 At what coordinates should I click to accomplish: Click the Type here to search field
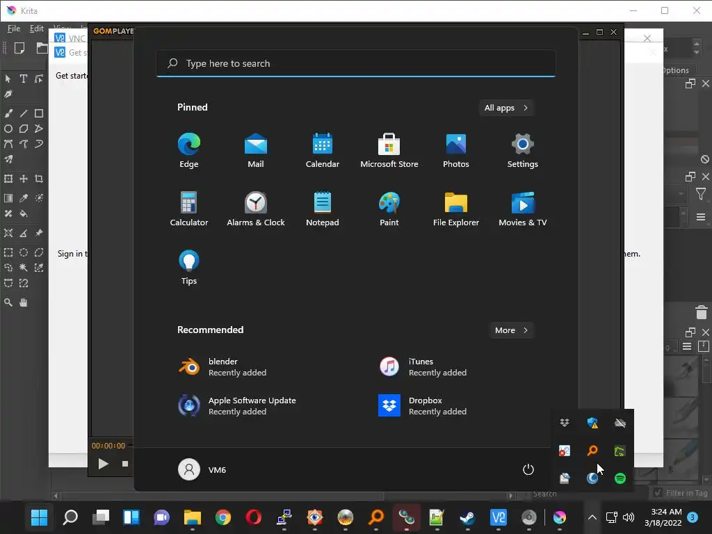[356, 63]
